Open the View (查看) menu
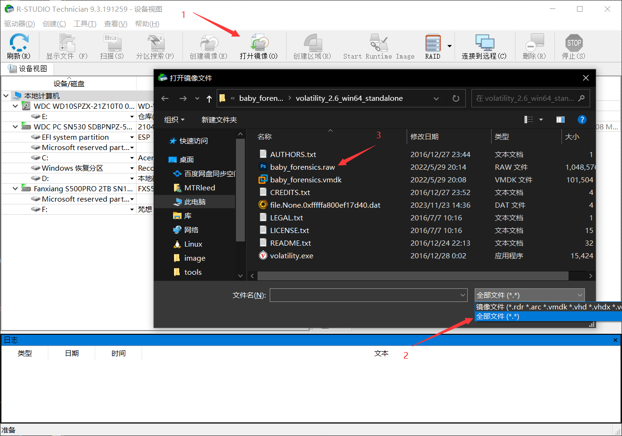622x436 pixels. 116,24
